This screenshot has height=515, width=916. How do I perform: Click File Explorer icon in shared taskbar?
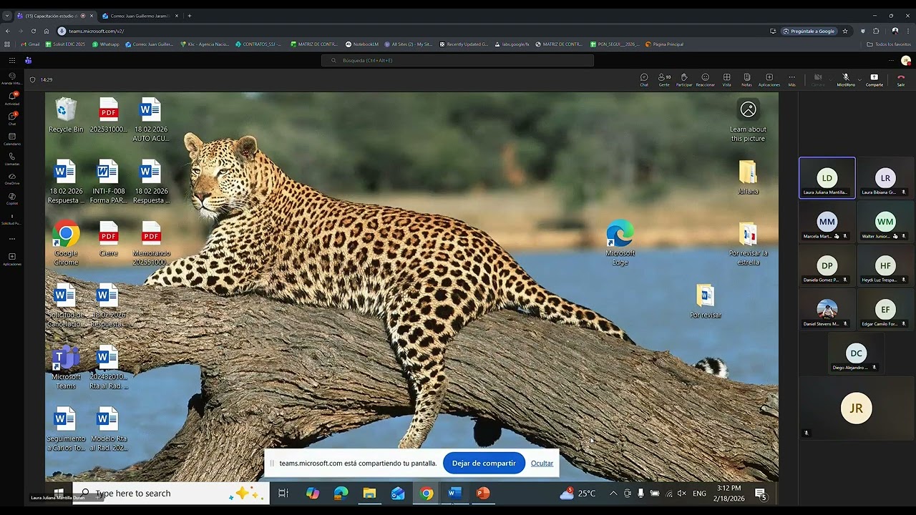tap(369, 493)
